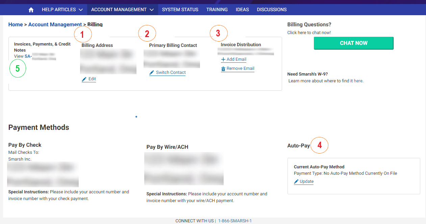
Task: Click Account Management in the breadcrumb
Action: pos(55,24)
